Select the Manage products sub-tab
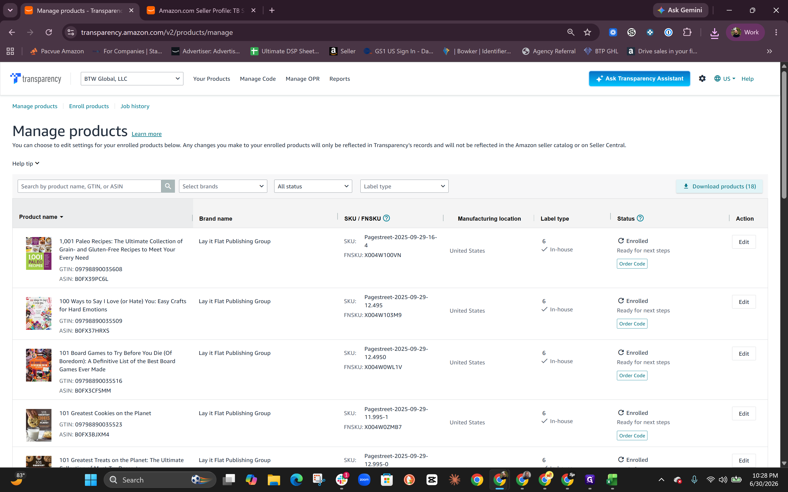Viewport: 788px width, 492px height. (35, 106)
